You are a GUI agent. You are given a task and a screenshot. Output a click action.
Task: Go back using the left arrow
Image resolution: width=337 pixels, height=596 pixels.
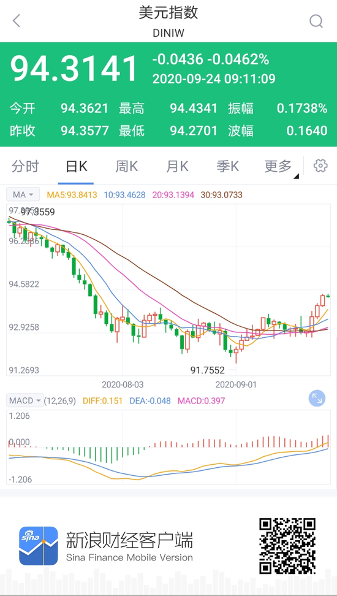pyautogui.click(x=16, y=21)
